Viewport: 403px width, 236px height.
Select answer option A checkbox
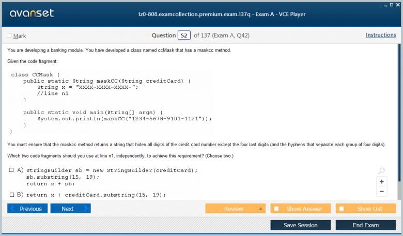pos(11,170)
